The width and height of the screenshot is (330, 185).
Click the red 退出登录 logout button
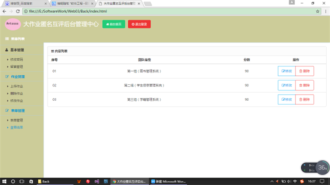tap(140, 24)
